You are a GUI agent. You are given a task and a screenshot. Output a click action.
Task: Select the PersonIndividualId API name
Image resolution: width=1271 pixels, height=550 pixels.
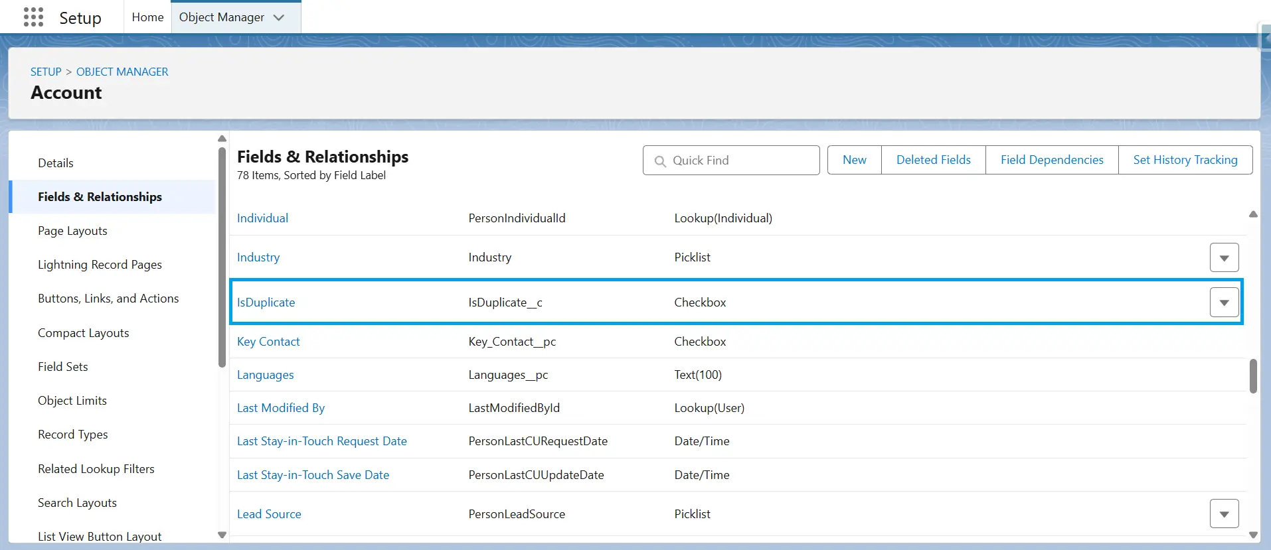click(517, 218)
